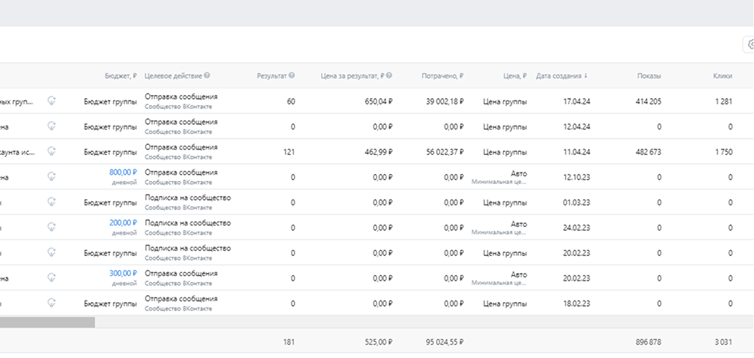Open the help icon next to Целевое действие

207,76
